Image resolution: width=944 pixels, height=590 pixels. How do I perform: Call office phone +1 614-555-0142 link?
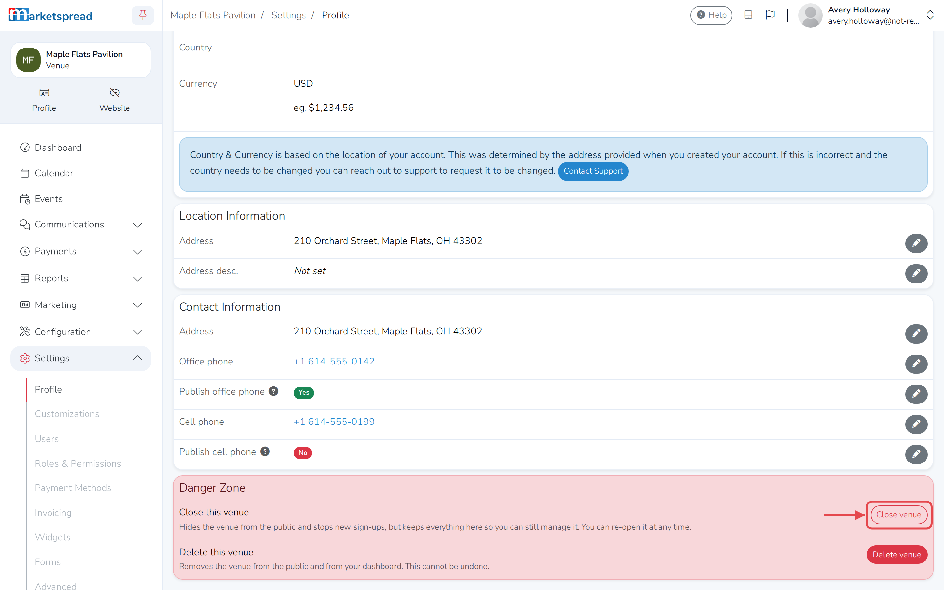click(334, 361)
